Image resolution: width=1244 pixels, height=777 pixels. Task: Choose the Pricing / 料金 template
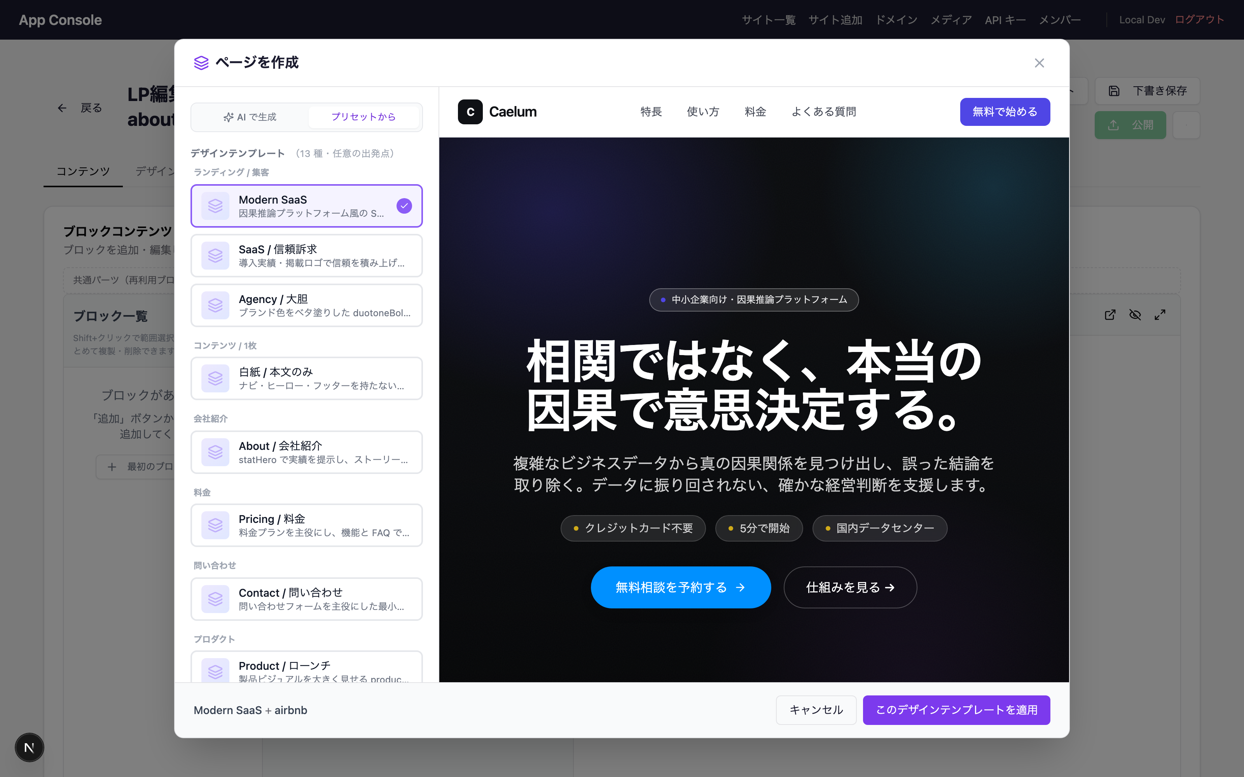[x=306, y=525]
